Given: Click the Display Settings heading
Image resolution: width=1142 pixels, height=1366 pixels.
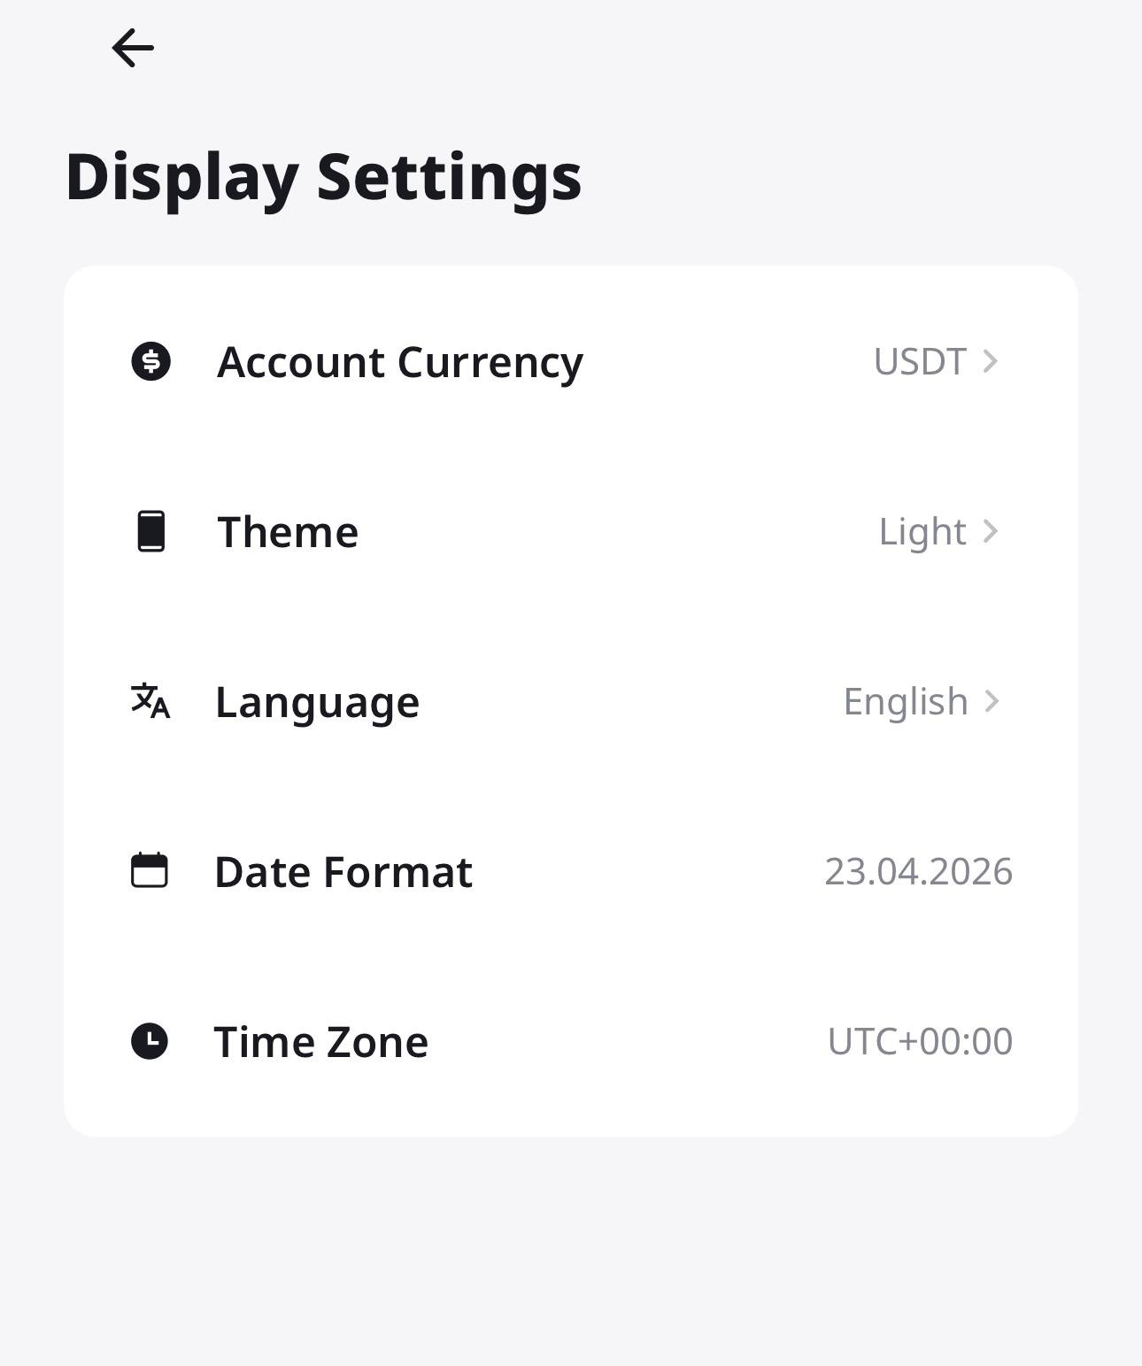Looking at the screenshot, I should tap(323, 176).
